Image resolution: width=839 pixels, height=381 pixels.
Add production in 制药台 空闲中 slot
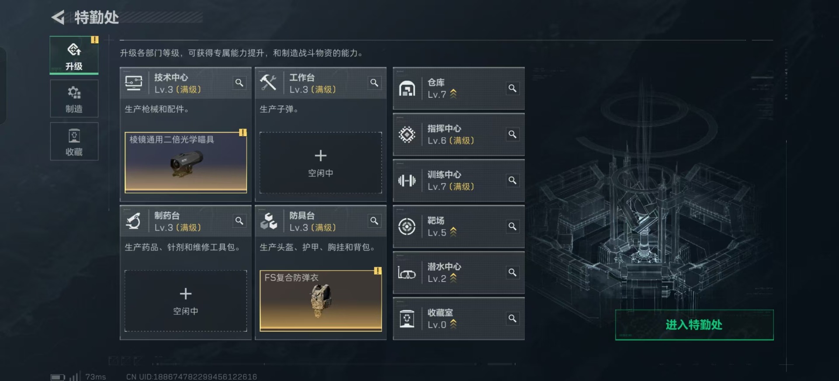click(x=186, y=301)
